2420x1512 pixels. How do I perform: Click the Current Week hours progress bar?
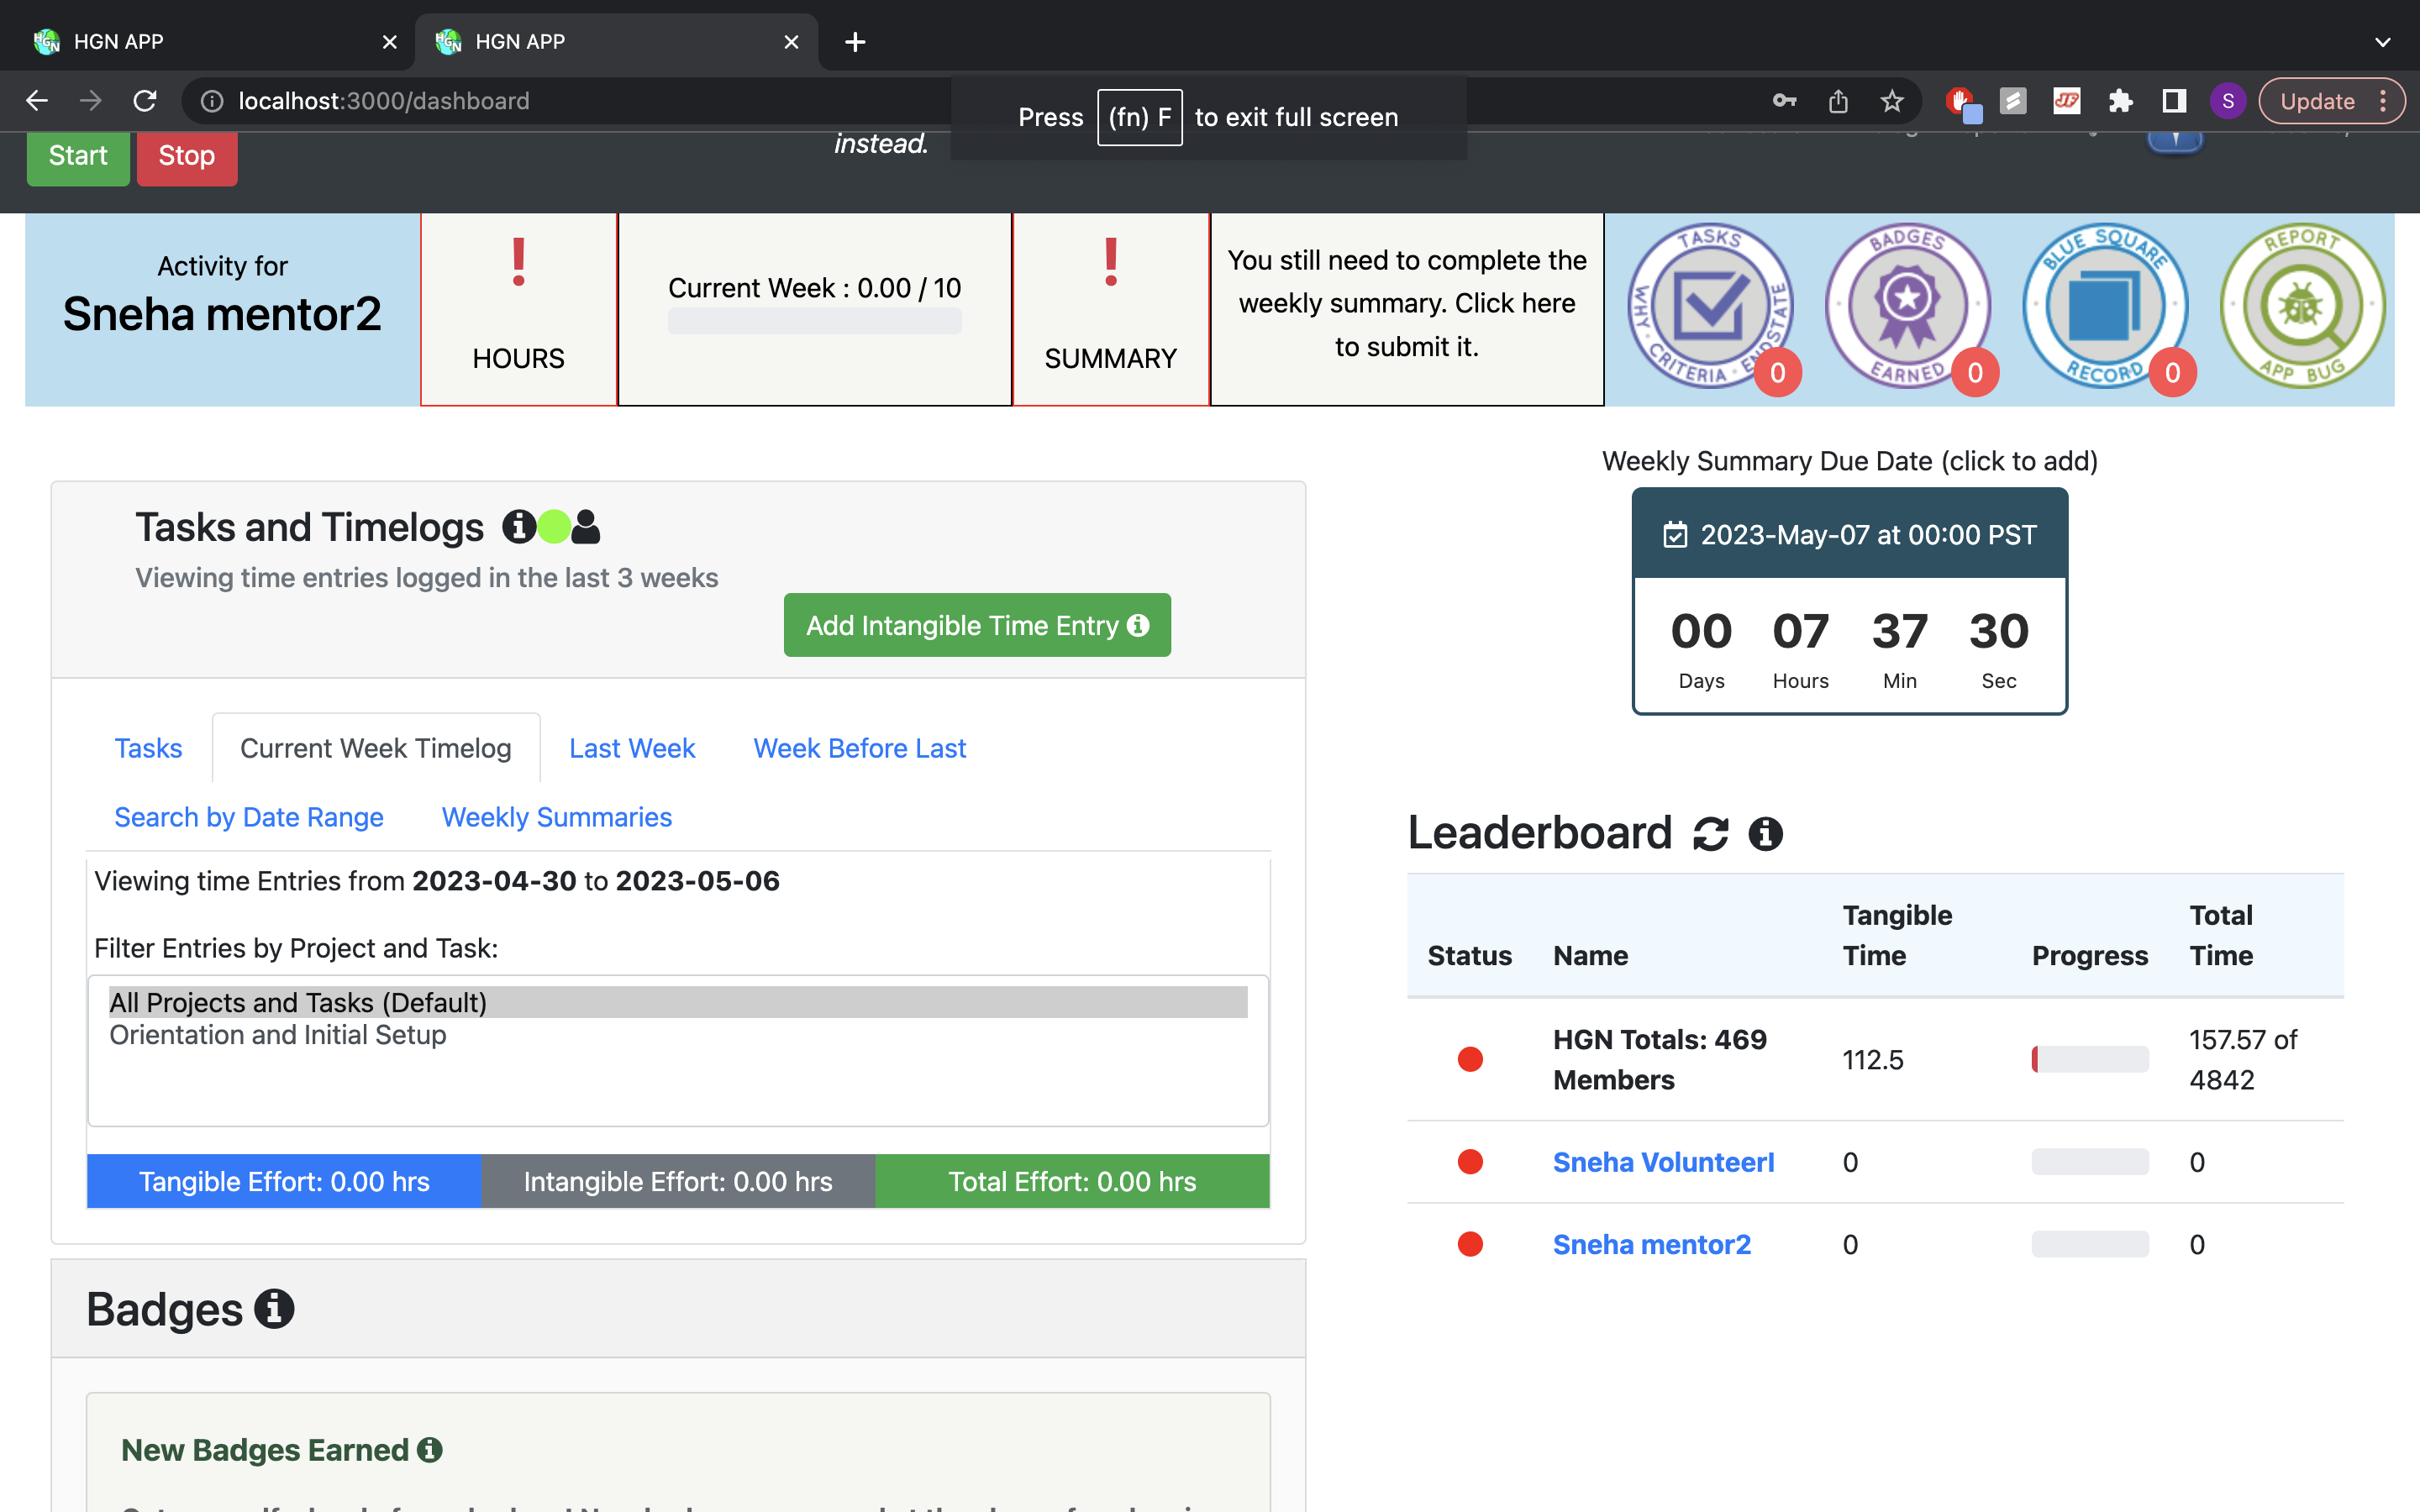click(x=814, y=321)
